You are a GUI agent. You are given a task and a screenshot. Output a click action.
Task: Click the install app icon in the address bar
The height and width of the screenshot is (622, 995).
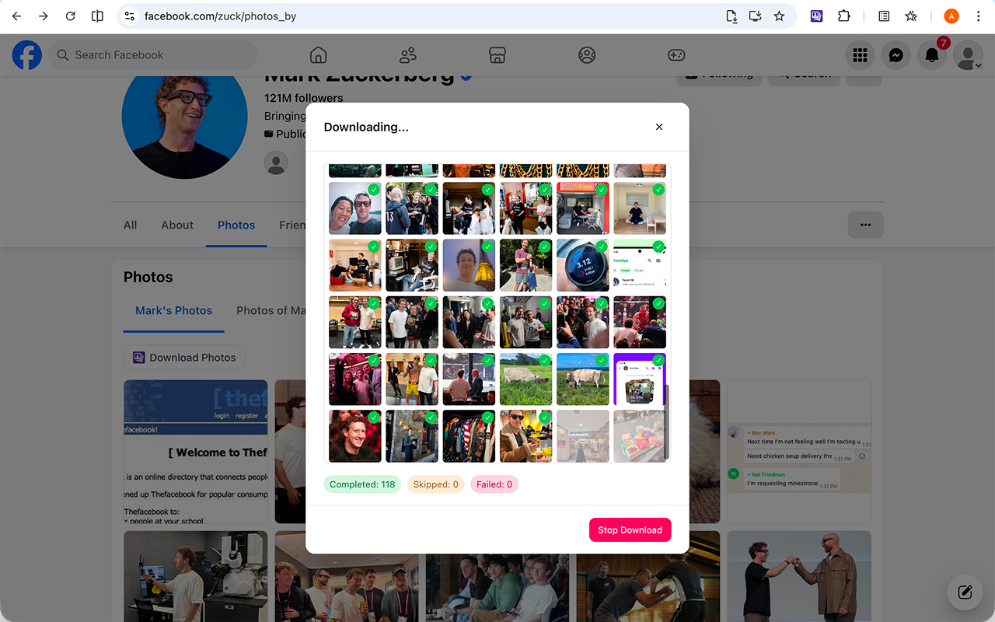point(754,16)
